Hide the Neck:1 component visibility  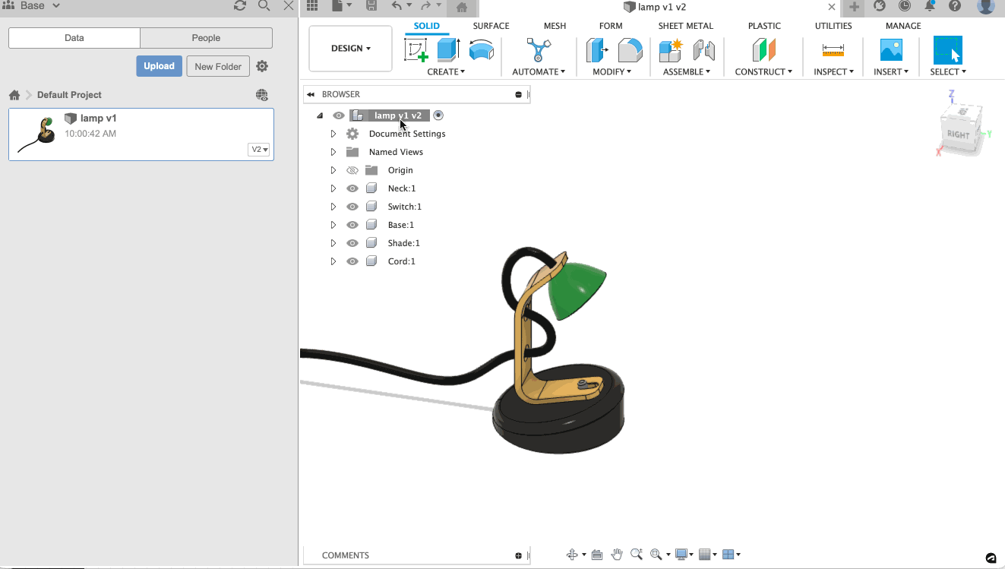pyautogui.click(x=352, y=188)
